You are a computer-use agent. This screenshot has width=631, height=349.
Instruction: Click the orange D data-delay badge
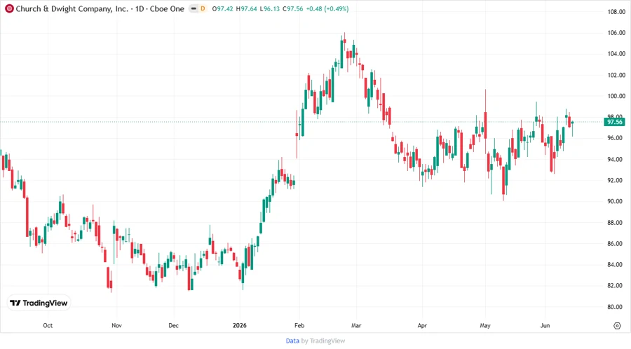click(203, 8)
